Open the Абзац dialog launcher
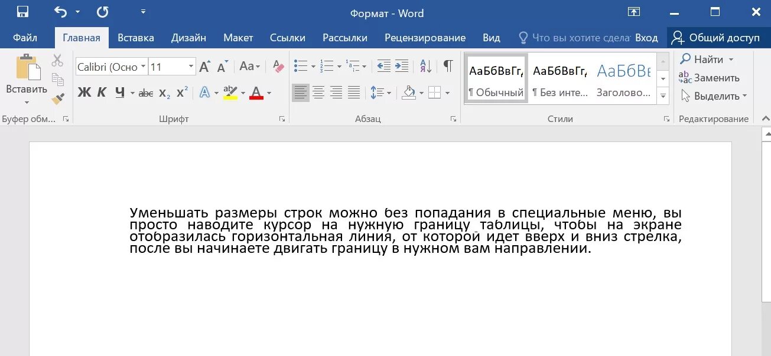This screenshot has width=771, height=356. point(453,119)
